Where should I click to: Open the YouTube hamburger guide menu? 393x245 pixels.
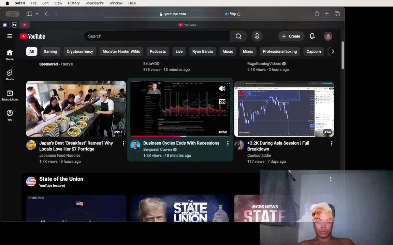[10, 36]
